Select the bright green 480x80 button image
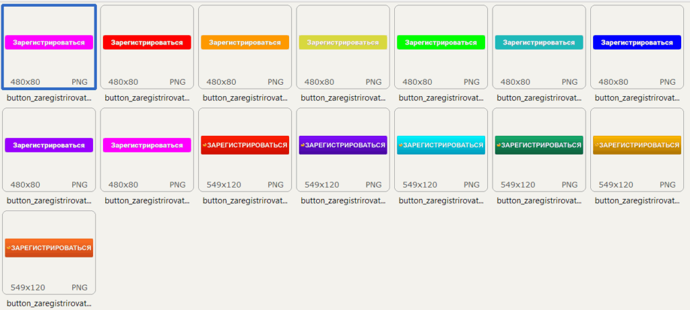Viewport: 690px width, 310px height. coord(441,42)
